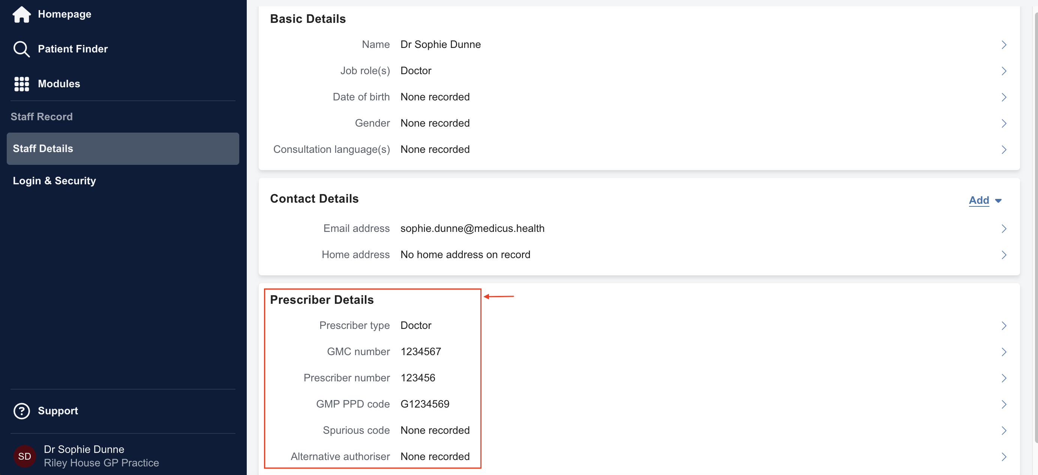The height and width of the screenshot is (475, 1038).
Task: Expand the Add dropdown arrow
Action: [998, 200]
